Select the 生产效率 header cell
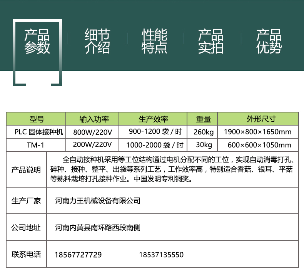Screen dimensions: 304x280 [x=153, y=119]
